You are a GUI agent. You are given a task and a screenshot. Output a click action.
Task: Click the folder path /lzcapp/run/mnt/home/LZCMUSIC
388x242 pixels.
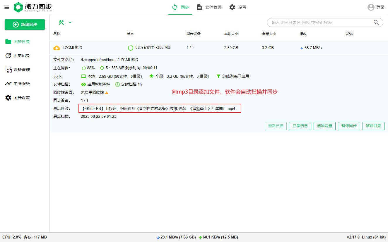point(110,60)
